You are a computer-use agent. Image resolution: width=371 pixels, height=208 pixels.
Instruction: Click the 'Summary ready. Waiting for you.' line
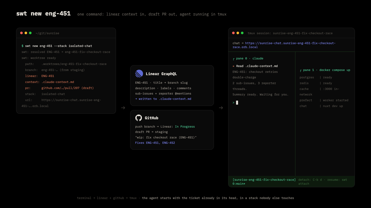(x=260, y=94)
